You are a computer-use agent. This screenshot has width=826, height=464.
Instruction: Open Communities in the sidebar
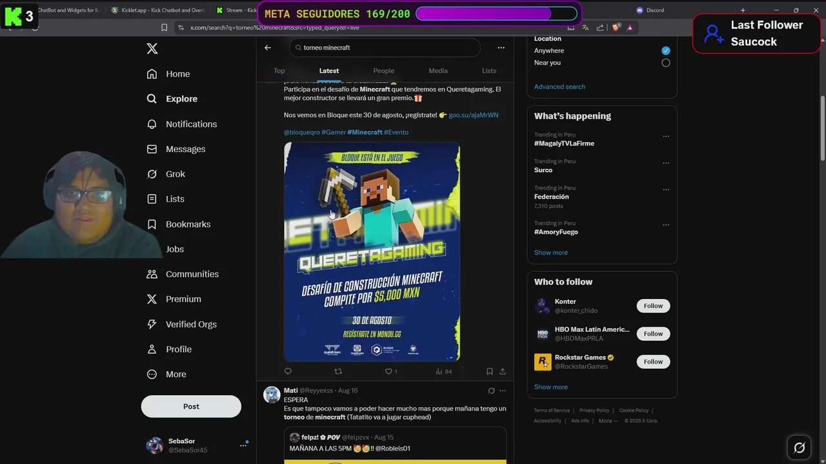coord(183,274)
